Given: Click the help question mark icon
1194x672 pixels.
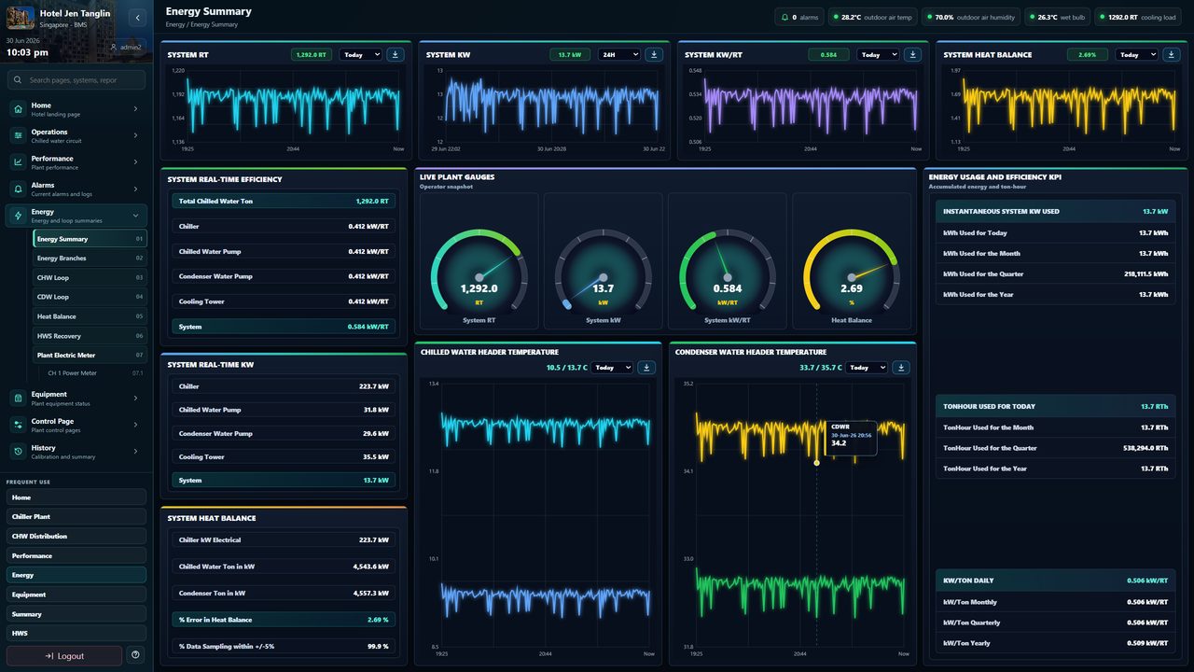Looking at the screenshot, I should tap(136, 656).
